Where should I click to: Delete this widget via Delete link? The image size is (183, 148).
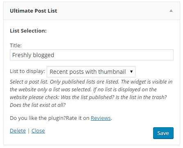(18, 131)
